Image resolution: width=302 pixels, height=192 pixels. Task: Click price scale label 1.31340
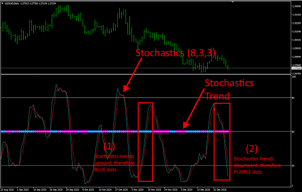click(x=297, y=31)
